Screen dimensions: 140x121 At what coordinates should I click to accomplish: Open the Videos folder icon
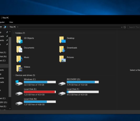click(19, 68)
